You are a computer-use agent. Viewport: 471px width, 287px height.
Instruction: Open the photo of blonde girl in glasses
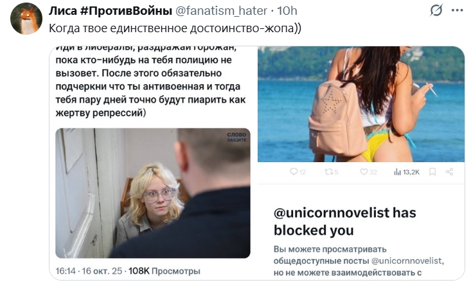[x=153, y=193]
